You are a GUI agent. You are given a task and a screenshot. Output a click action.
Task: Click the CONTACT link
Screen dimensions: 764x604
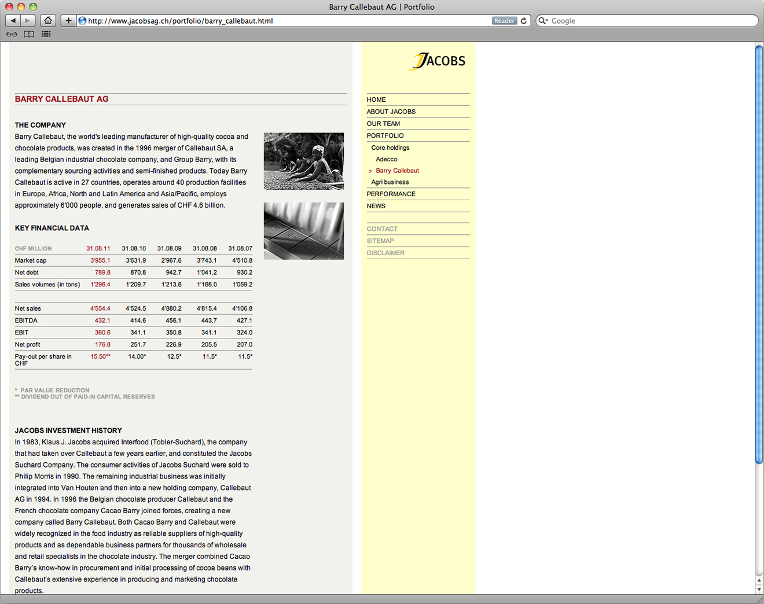[x=382, y=229]
